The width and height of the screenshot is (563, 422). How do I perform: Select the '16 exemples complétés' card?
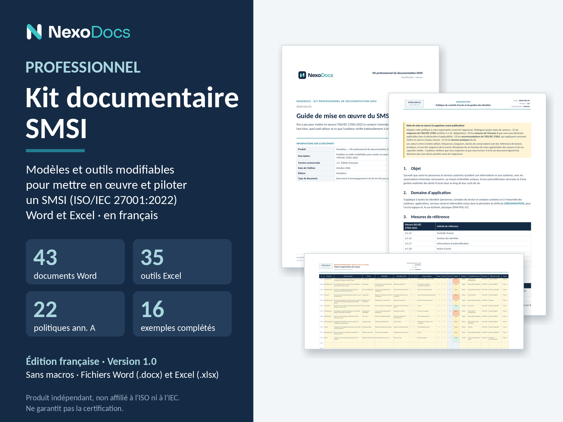pos(182,314)
